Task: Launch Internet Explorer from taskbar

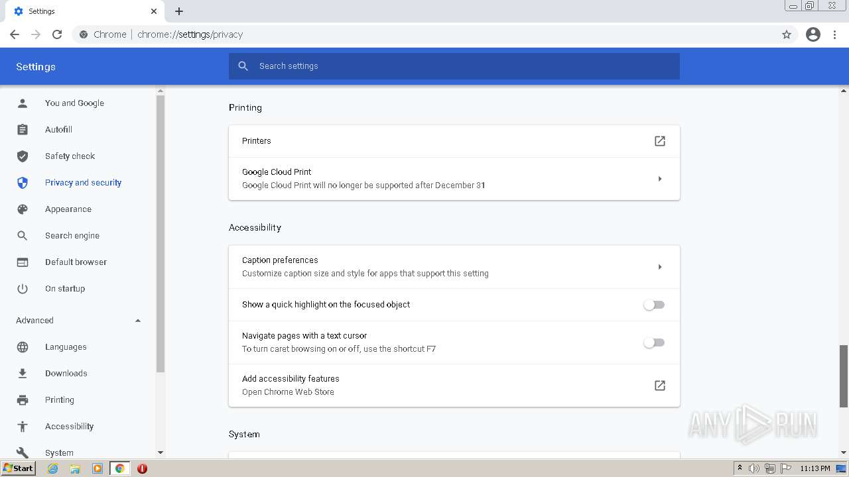Action: pos(53,468)
